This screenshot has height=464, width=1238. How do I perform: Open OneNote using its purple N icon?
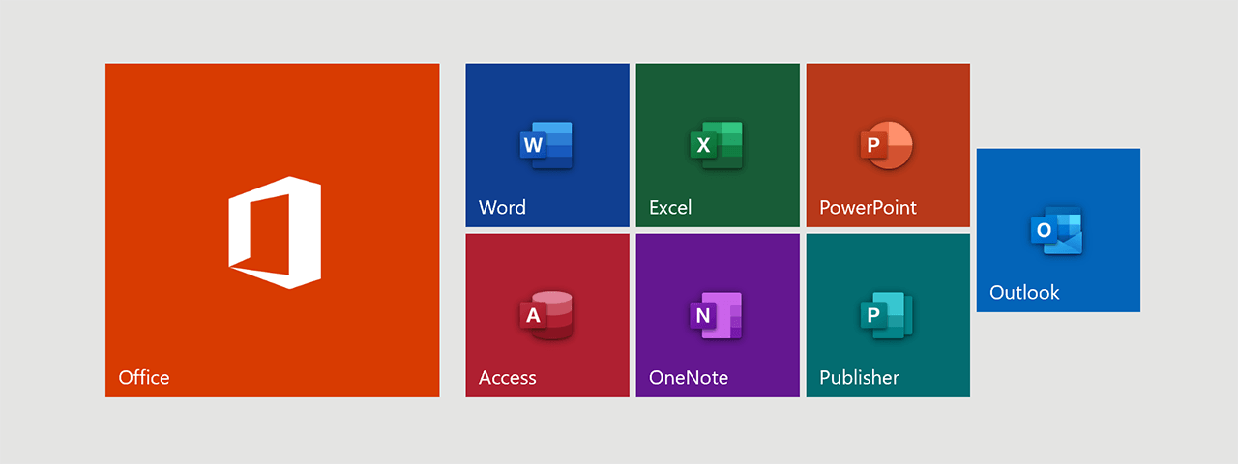(717, 315)
